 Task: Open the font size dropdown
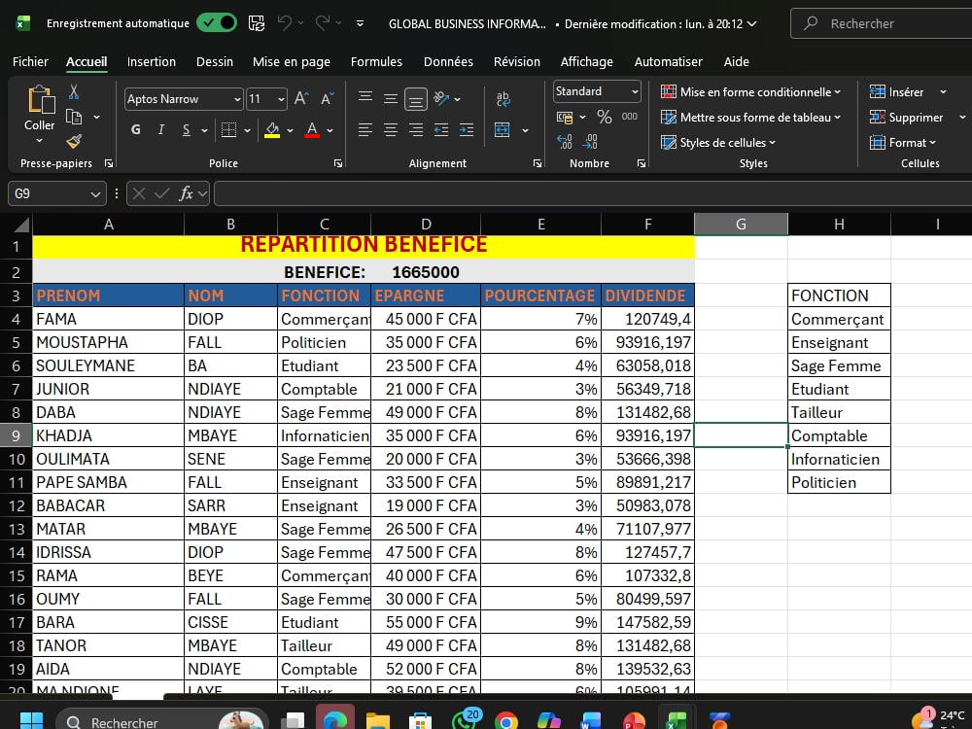(x=281, y=99)
